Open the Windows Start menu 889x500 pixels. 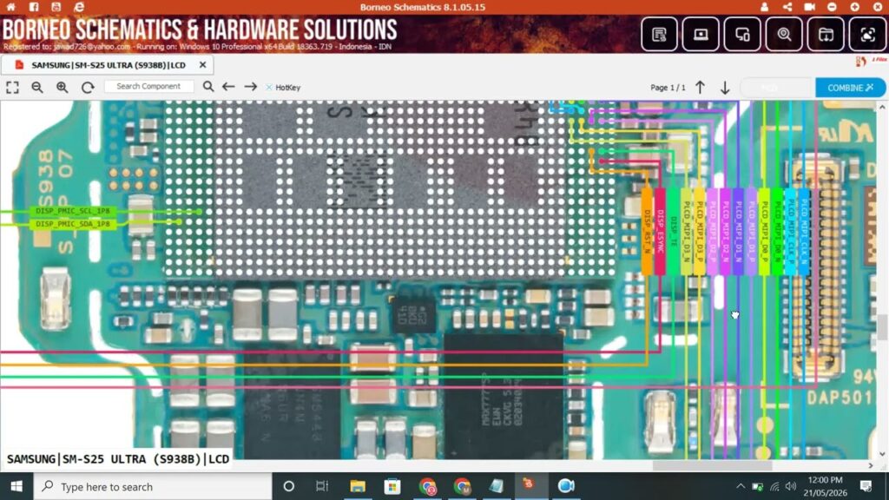click(16, 486)
